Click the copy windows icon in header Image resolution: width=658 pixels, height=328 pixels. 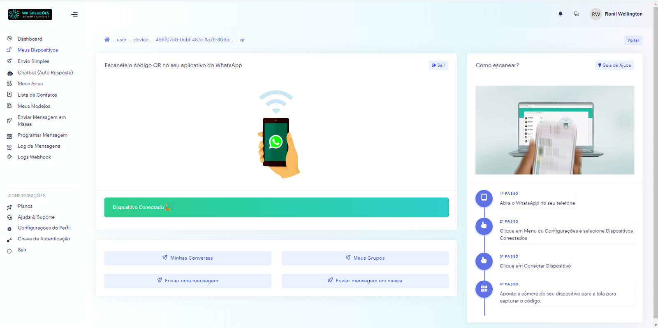coord(576,14)
